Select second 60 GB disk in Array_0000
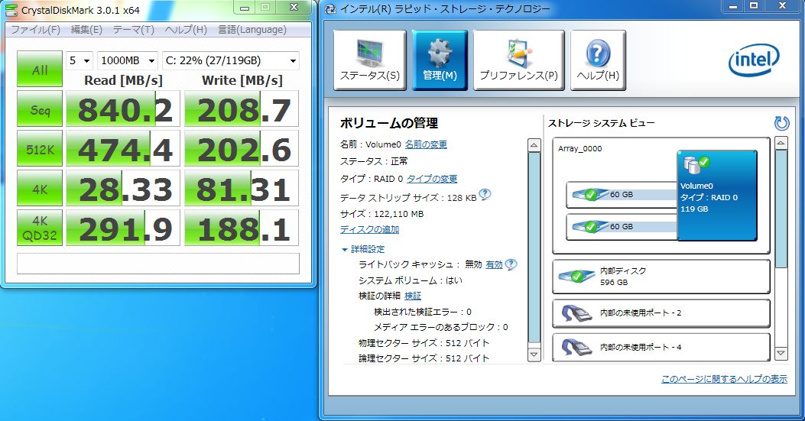Viewport: 805px width, 421px height. [x=622, y=226]
